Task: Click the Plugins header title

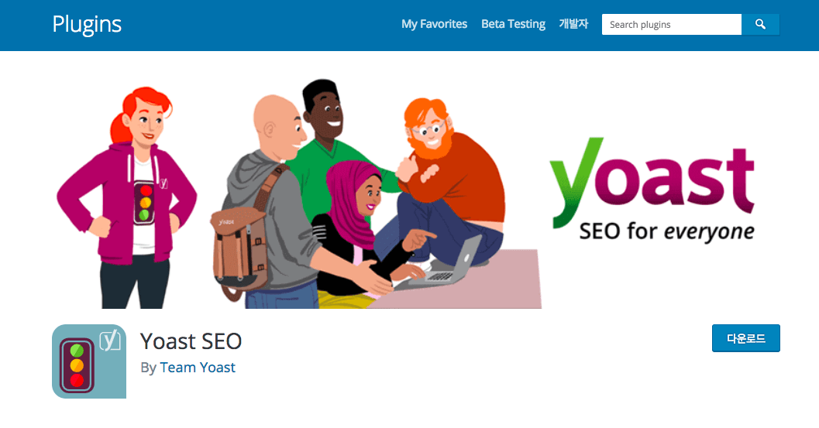Action: pos(87,25)
